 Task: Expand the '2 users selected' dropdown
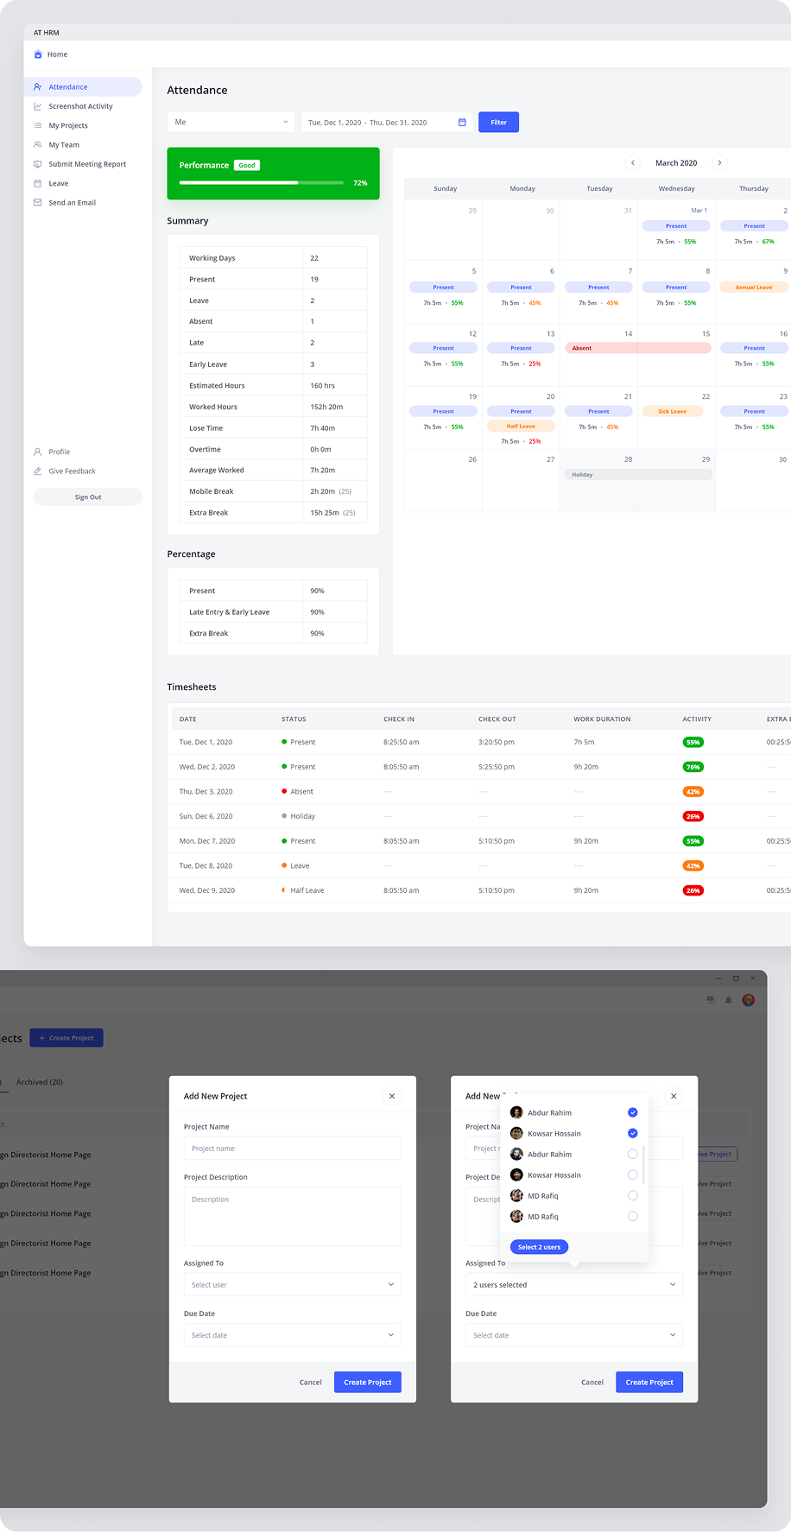pos(574,1285)
